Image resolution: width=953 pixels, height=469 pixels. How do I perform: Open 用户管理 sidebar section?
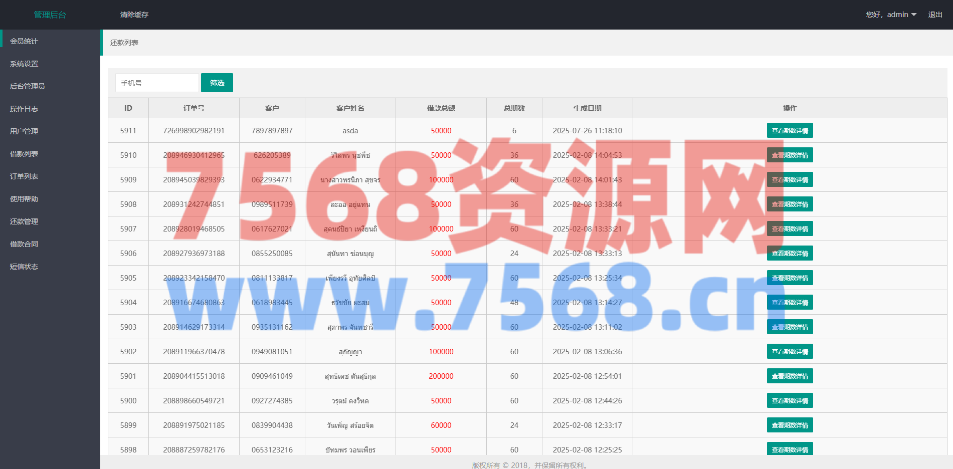tap(24, 131)
